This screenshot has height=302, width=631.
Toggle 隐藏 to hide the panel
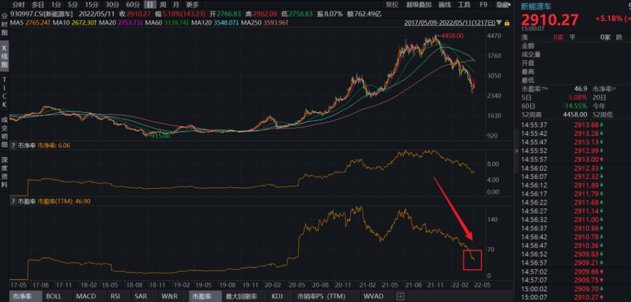point(503,4)
